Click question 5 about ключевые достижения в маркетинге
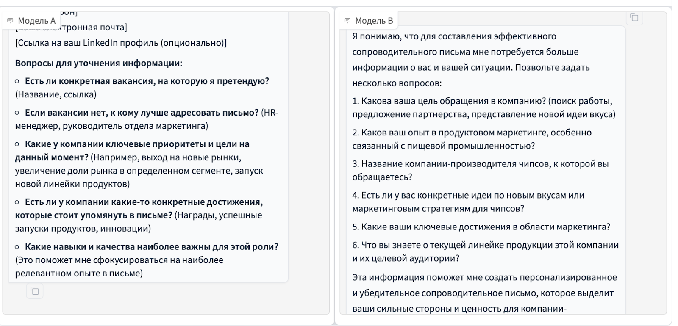The image size is (678, 326). (x=481, y=227)
